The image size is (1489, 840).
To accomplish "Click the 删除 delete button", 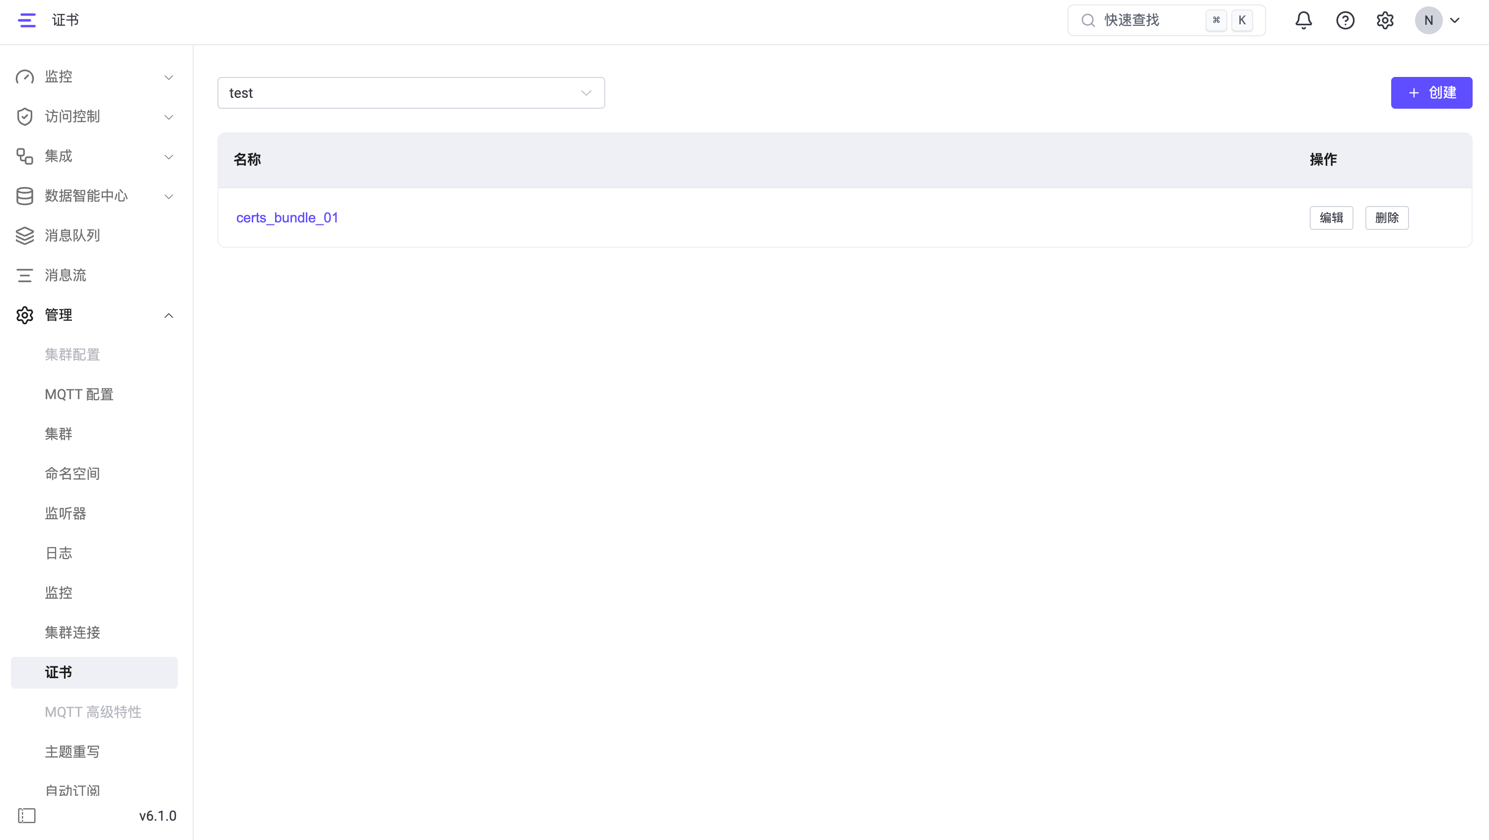I will tap(1387, 218).
